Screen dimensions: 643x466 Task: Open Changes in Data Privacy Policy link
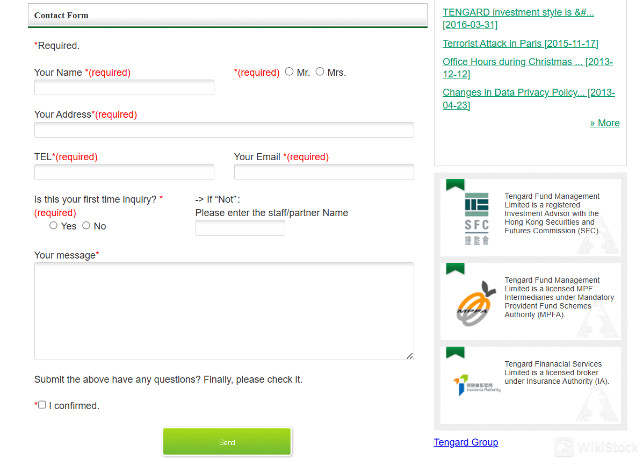click(x=528, y=92)
